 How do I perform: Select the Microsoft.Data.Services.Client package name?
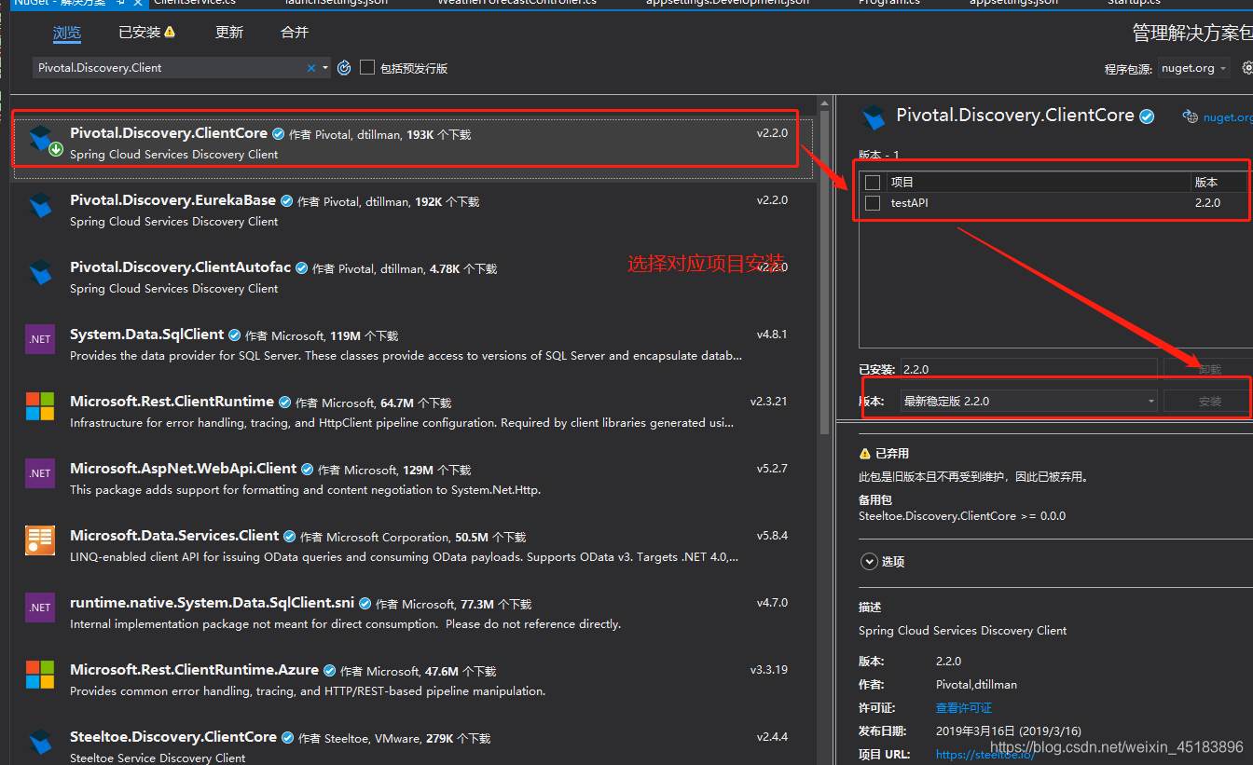[174, 536]
